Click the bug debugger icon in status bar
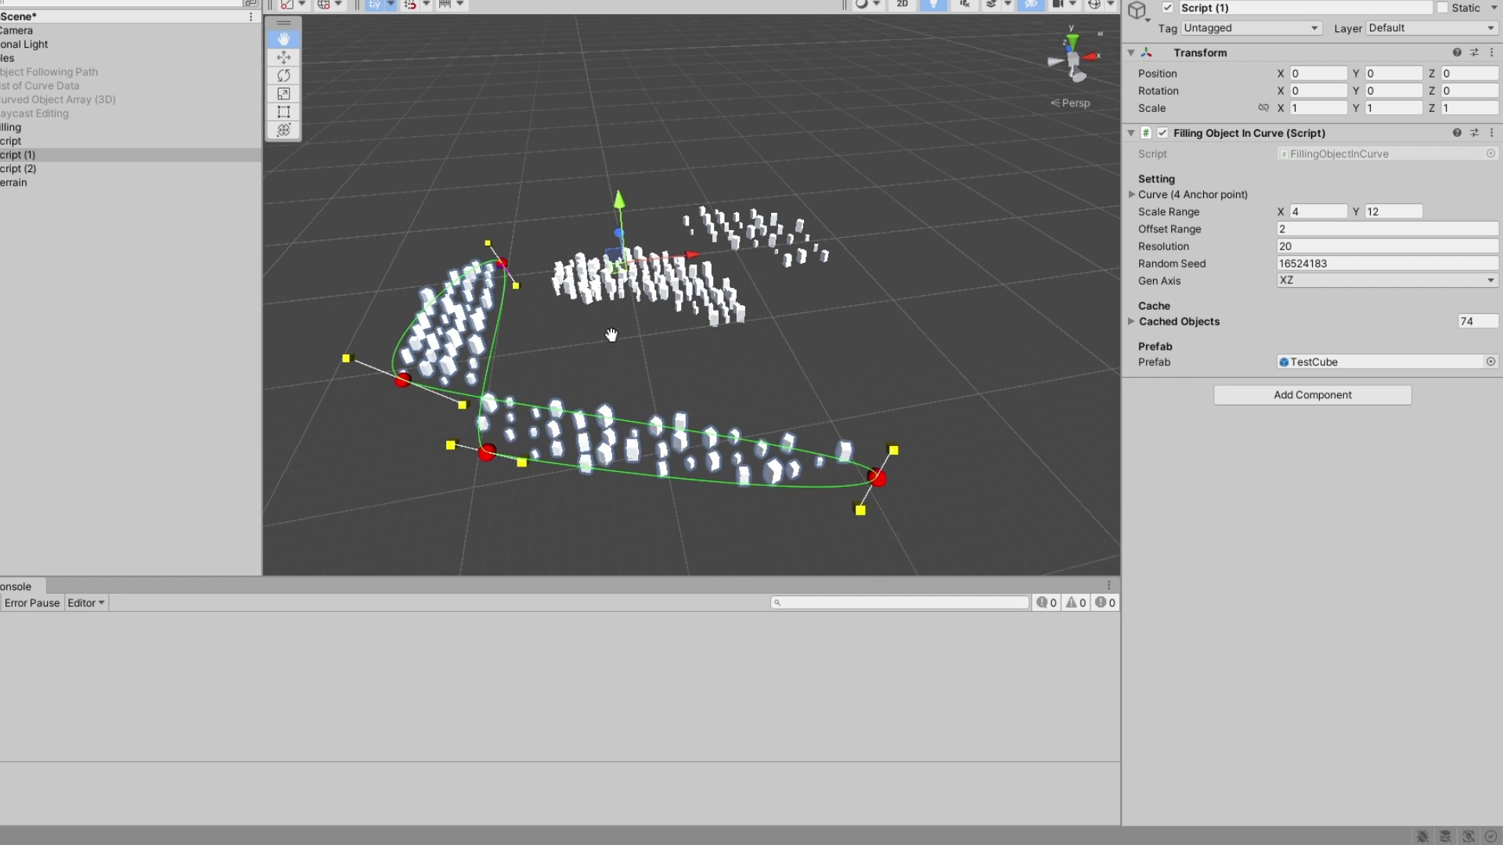The height and width of the screenshot is (845, 1503). coord(1423,836)
